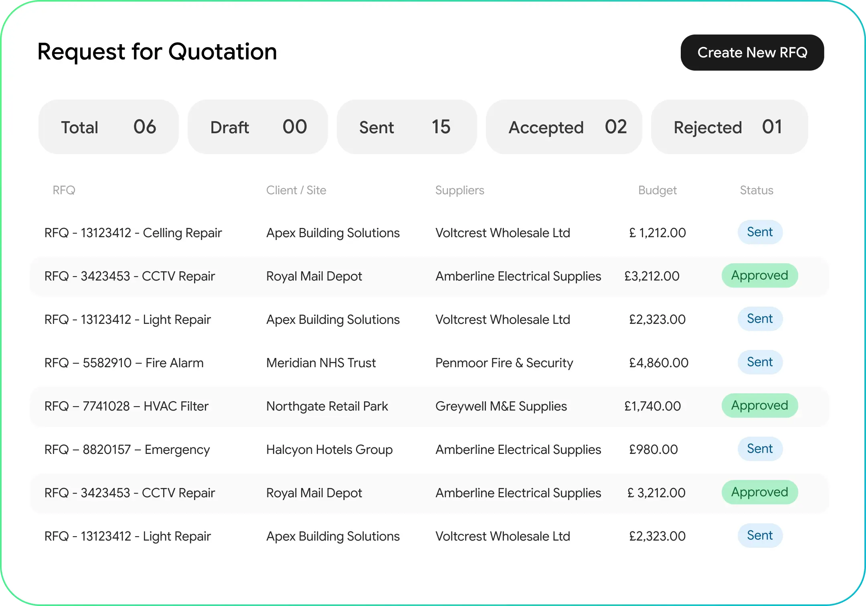Open RFQ - 13123412 - Celling Repair
Screen dimensions: 866x606
(x=133, y=233)
